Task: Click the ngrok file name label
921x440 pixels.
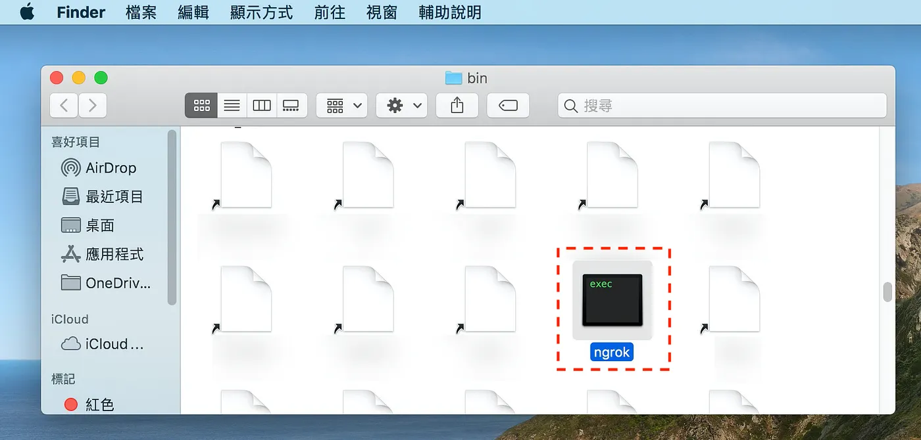Action: (x=612, y=353)
